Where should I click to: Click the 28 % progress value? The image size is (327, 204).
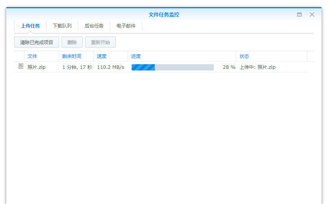click(x=229, y=67)
